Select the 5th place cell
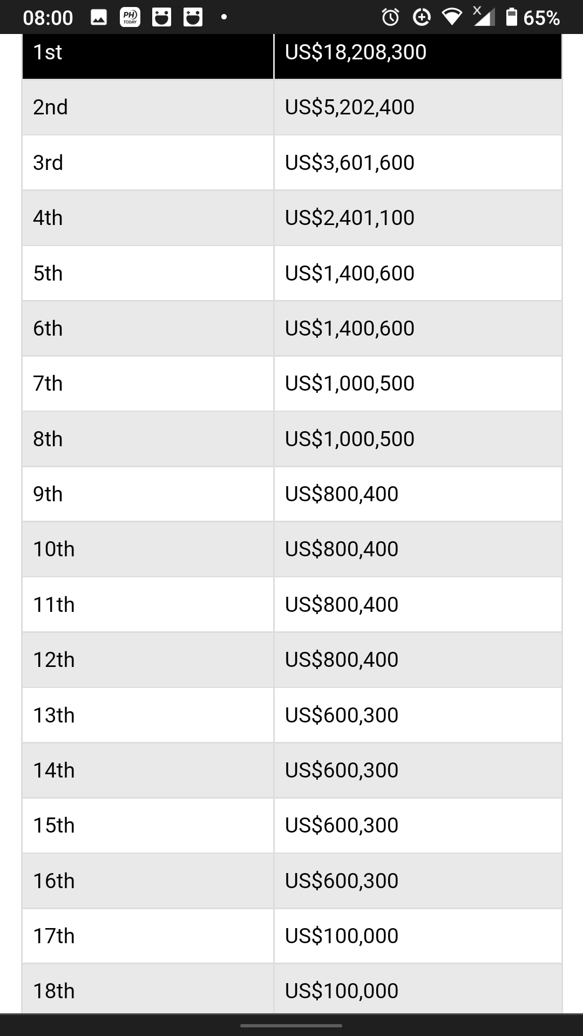 [148, 273]
